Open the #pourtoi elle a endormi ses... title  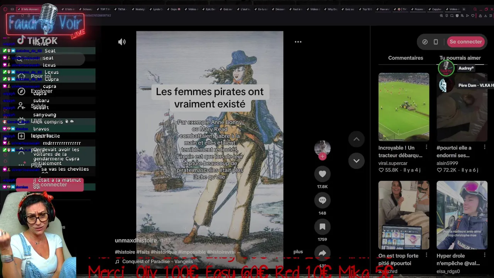click(454, 151)
